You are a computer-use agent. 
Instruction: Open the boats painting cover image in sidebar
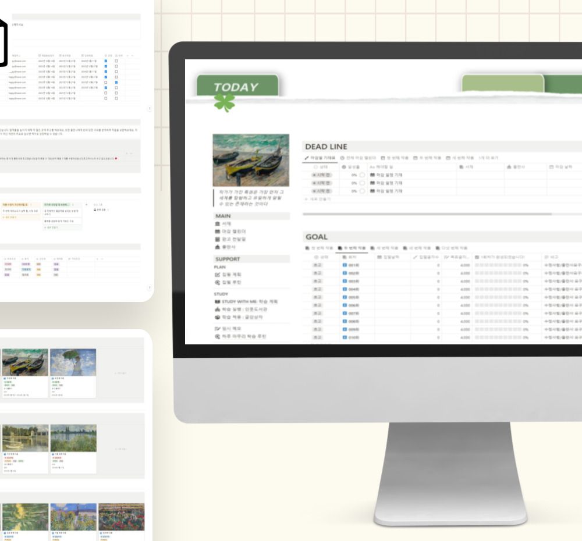click(x=250, y=160)
